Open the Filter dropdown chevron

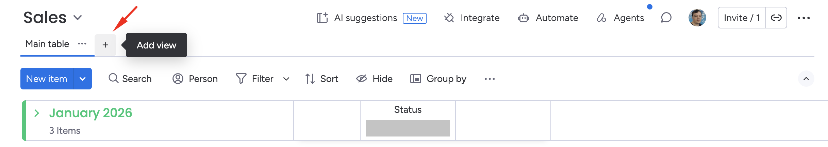coord(286,79)
